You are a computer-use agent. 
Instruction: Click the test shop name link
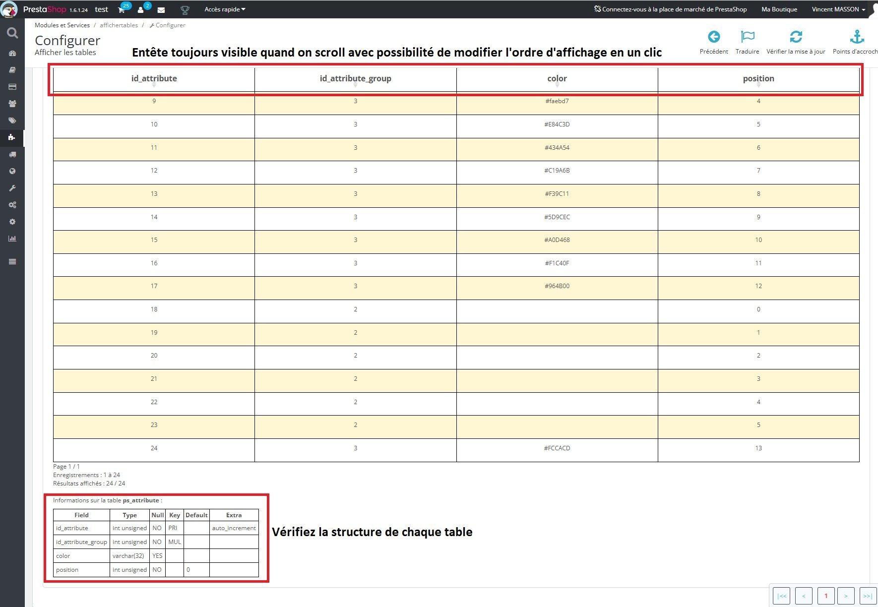(x=102, y=9)
